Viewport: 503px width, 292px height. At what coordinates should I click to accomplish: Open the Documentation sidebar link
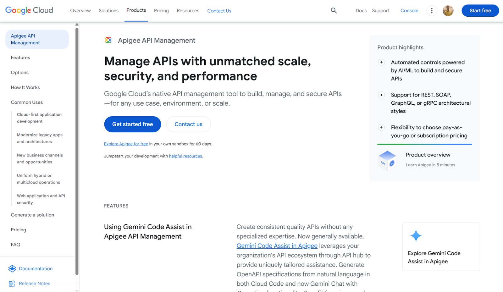[x=36, y=269]
